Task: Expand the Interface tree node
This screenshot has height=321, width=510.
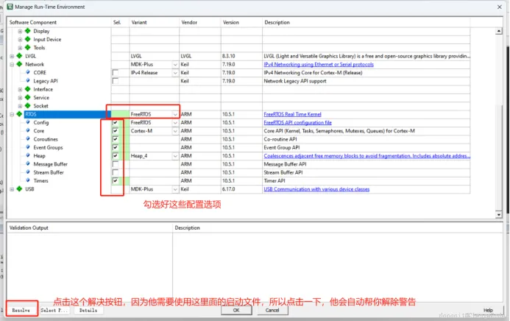Action: tap(20, 89)
